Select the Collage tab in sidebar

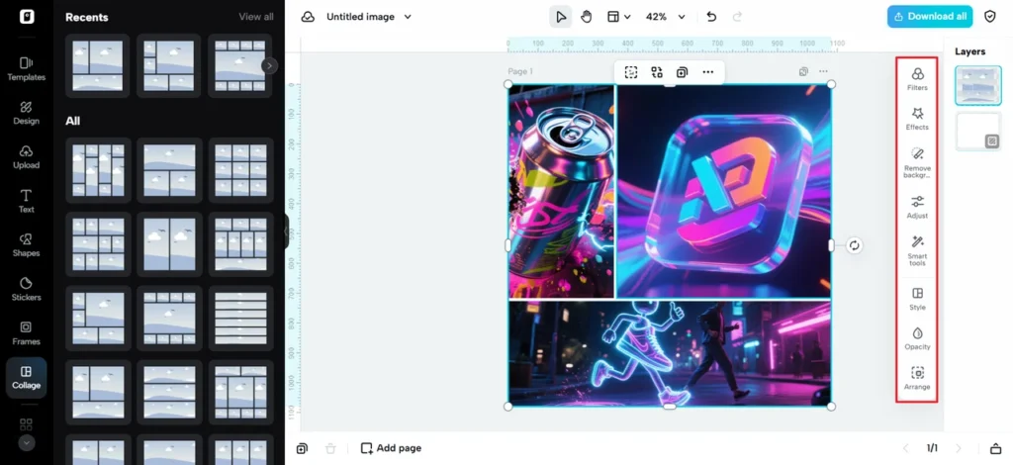(x=26, y=378)
